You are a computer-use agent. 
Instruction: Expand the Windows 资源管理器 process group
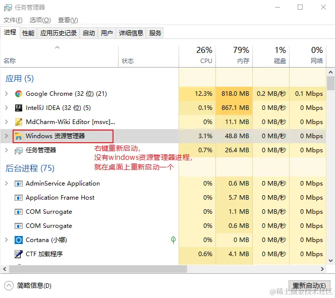[x=7, y=136]
